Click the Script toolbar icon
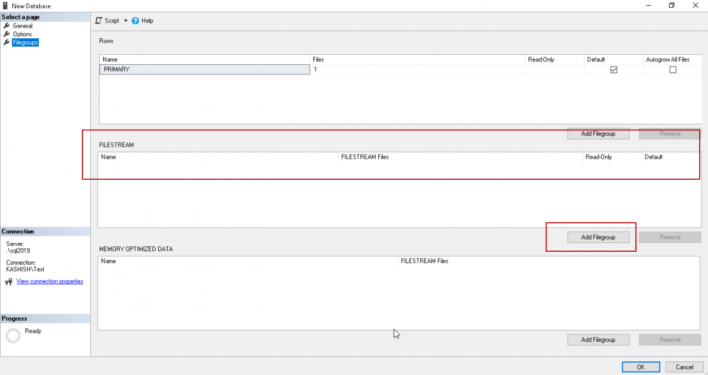Image resolution: width=708 pixels, height=375 pixels. tap(100, 21)
